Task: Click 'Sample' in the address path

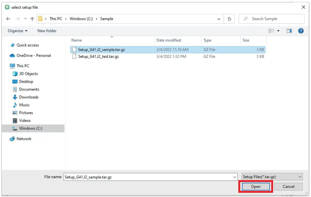Action: click(107, 19)
